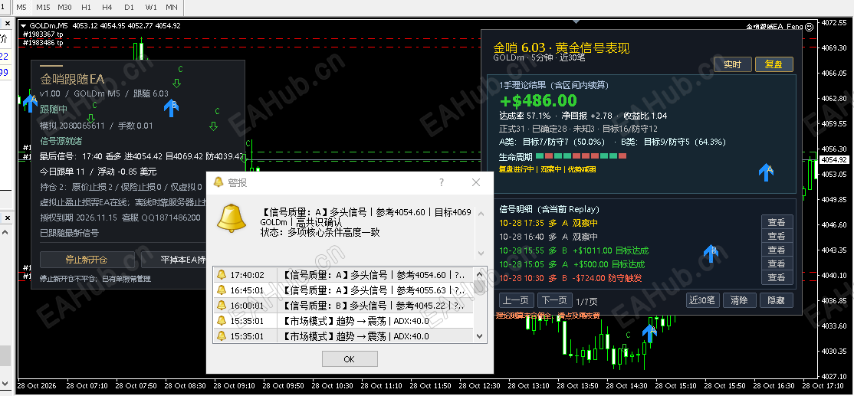This screenshot has width=854, height=396.
Task: Click the alert list scrollbar thumb
Action: point(479,288)
